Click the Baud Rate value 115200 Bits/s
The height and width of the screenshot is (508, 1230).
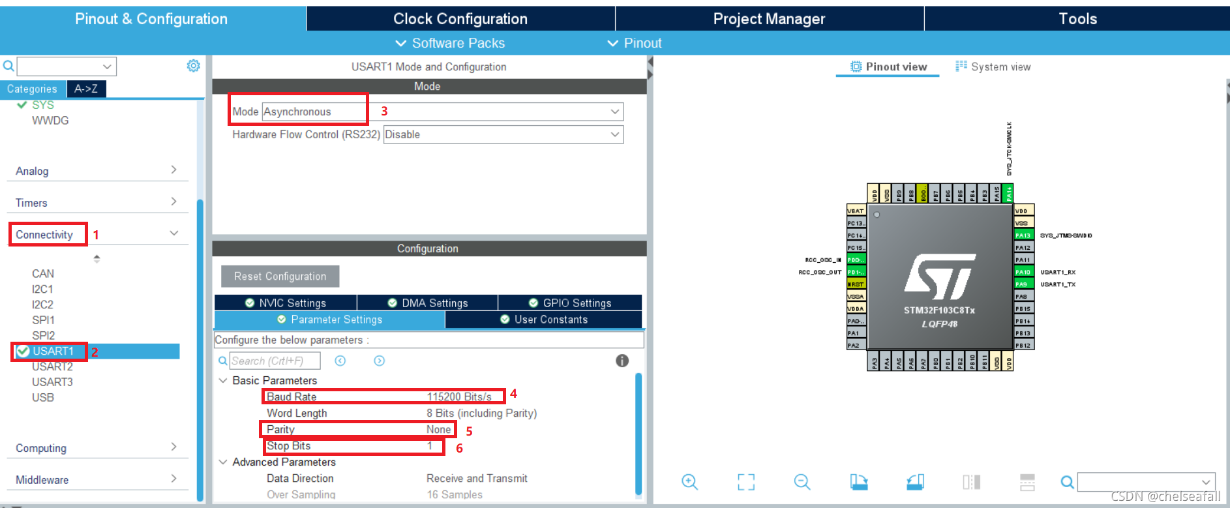459,396
